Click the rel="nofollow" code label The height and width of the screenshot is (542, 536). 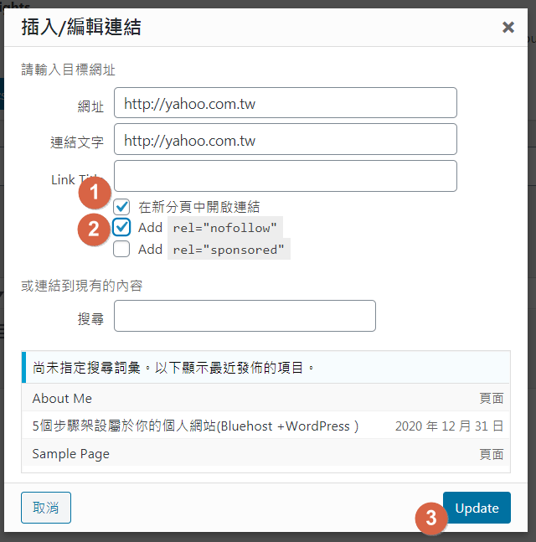(225, 227)
